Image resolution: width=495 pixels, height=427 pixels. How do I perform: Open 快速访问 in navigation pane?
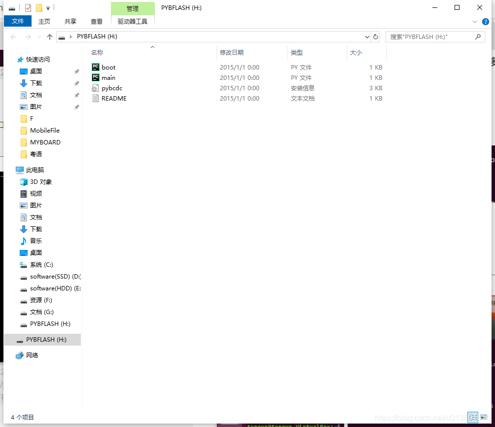tap(38, 59)
